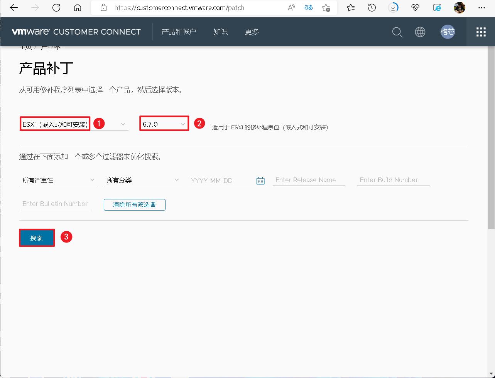The width and height of the screenshot is (495, 378).
Task: Open the search magnifier on the VMware site
Action: (397, 32)
